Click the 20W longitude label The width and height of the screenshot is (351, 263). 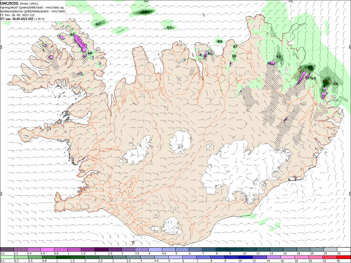[146, 1]
